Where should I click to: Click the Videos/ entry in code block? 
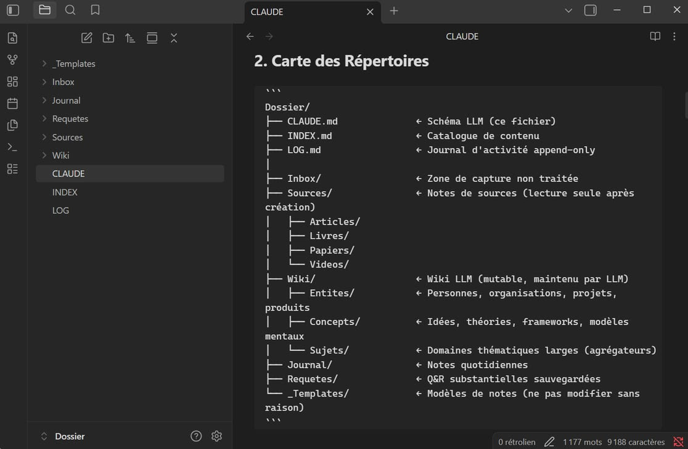click(x=329, y=265)
